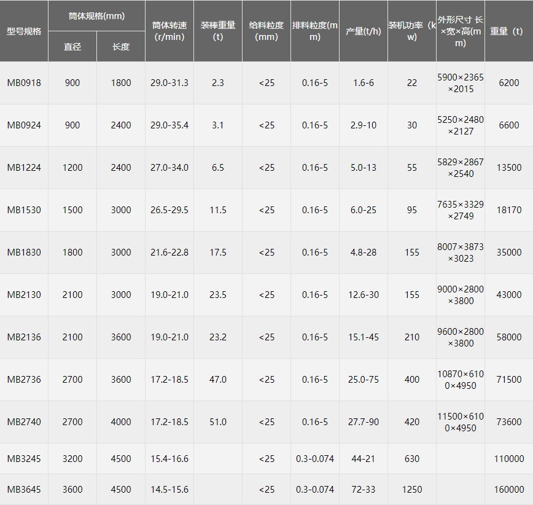Click the 筒体转速 (r/min) header
533x505 pixels.
point(169,31)
